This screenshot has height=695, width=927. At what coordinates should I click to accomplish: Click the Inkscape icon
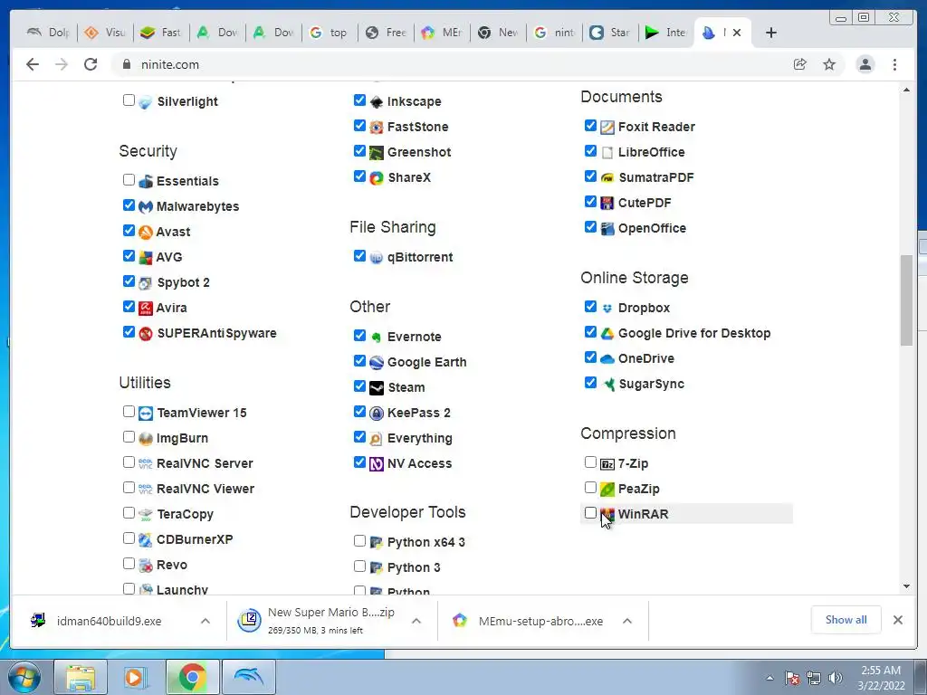pyautogui.click(x=377, y=101)
